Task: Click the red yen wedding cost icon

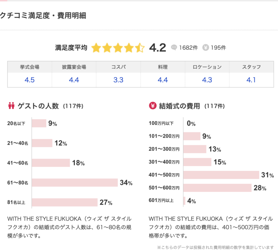Action: 152,106
